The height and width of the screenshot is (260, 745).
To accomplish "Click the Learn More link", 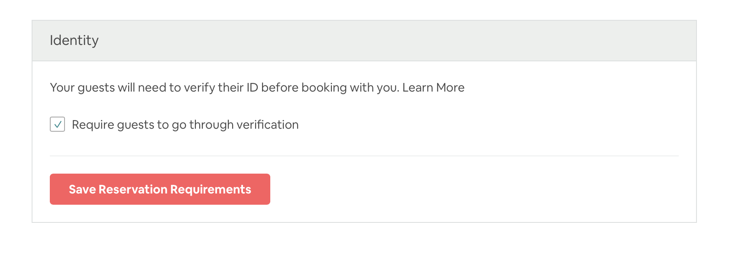I will (x=433, y=88).
